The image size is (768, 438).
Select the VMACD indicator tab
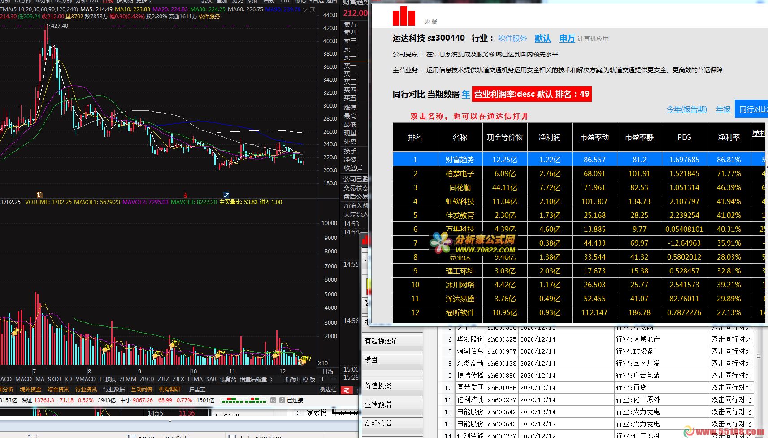[x=86, y=379]
